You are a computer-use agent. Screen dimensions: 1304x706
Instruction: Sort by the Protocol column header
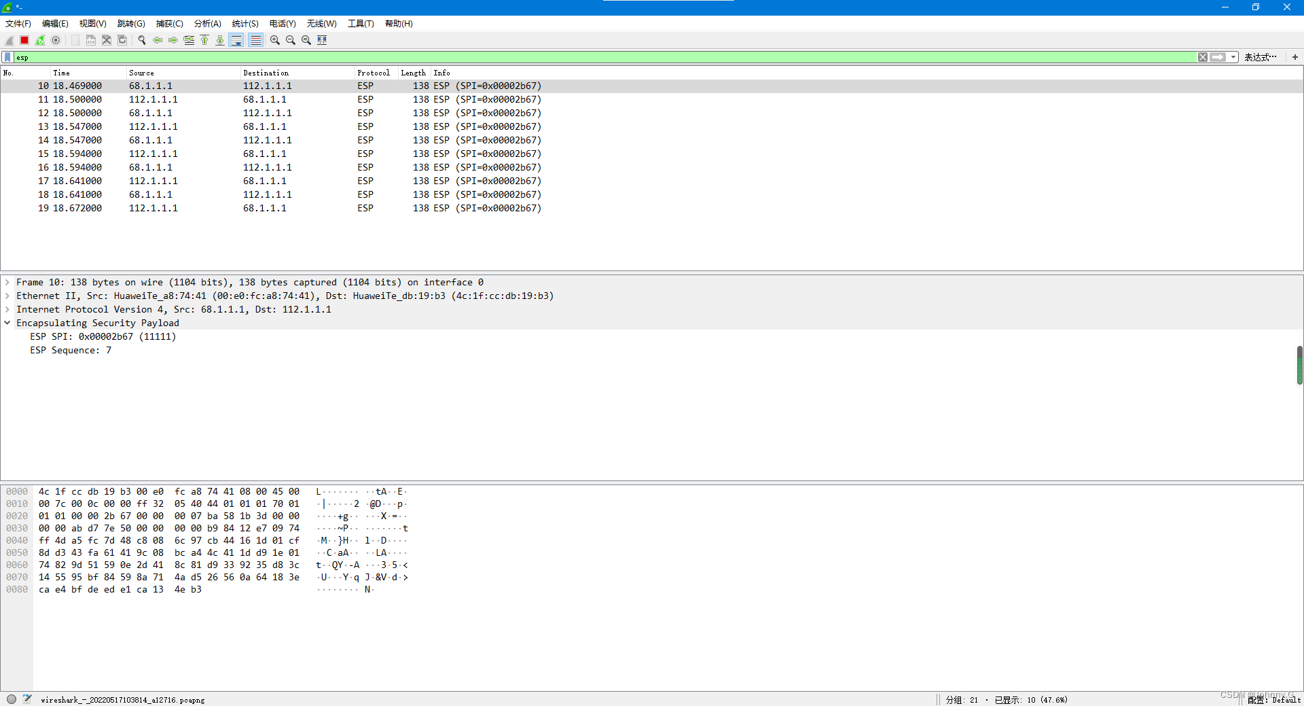(376, 73)
